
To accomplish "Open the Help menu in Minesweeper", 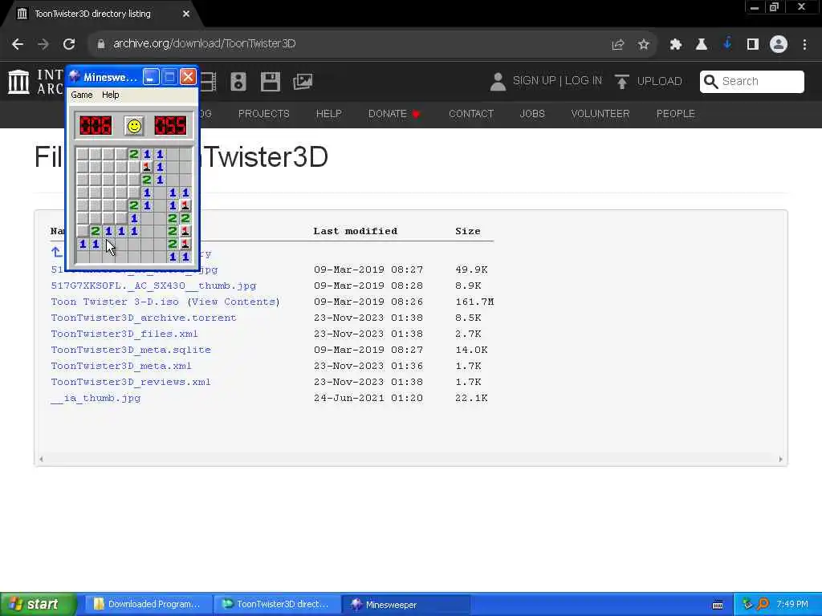I will (110, 95).
